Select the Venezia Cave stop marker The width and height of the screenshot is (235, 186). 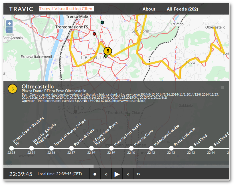coord(131,148)
